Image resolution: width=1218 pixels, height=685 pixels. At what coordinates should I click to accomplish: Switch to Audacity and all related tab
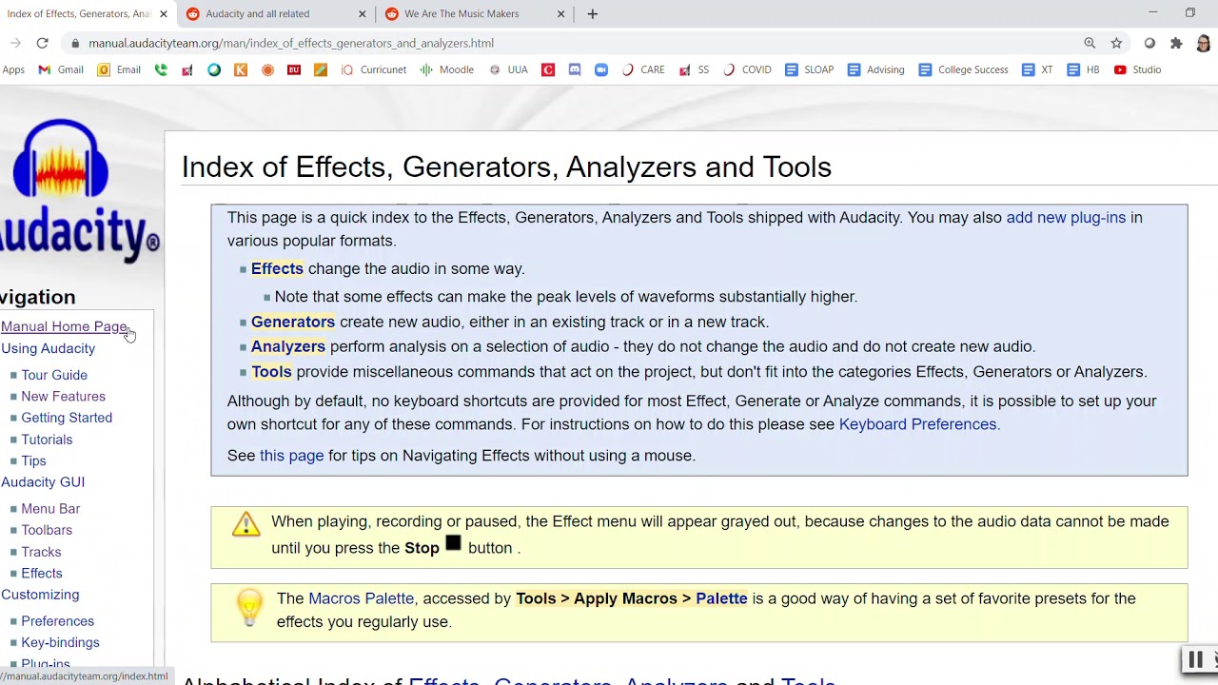coord(274,13)
